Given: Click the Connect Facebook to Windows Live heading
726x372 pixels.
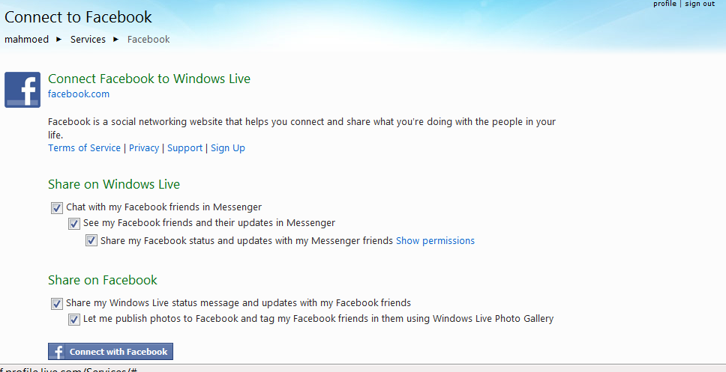Looking at the screenshot, I should (x=149, y=79).
